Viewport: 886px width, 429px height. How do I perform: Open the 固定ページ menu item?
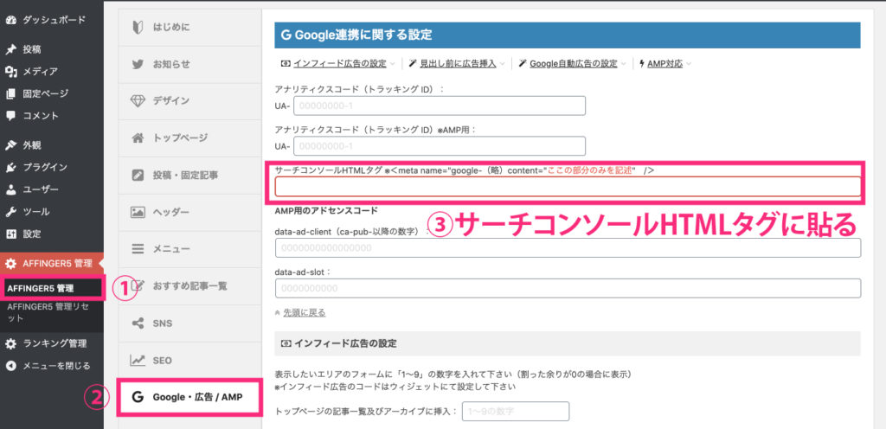click(x=45, y=93)
